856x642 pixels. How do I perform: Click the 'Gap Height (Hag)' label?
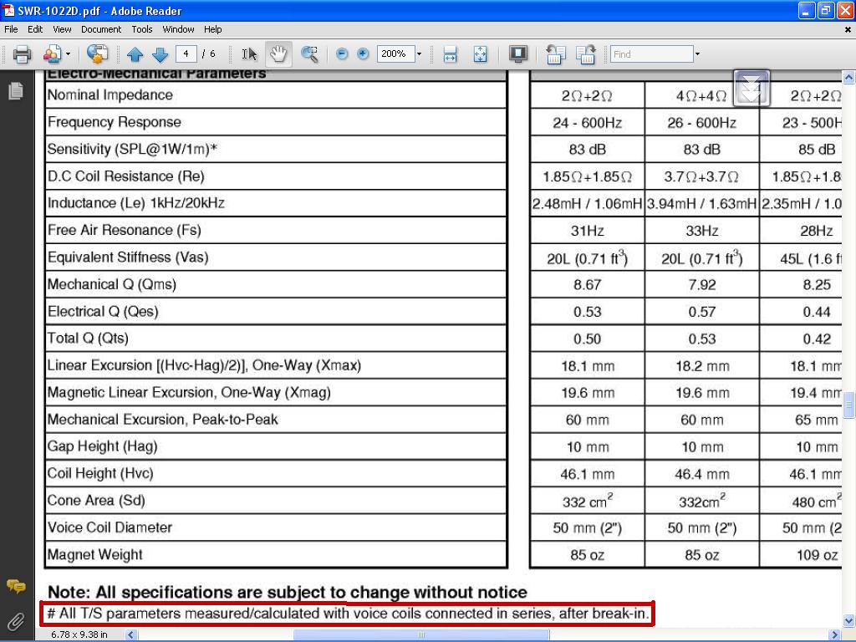(x=103, y=446)
